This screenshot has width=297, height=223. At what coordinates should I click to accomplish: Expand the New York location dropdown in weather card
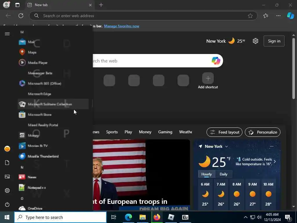click(226, 147)
